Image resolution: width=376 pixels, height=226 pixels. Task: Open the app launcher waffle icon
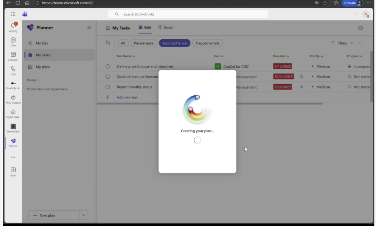click(13, 14)
